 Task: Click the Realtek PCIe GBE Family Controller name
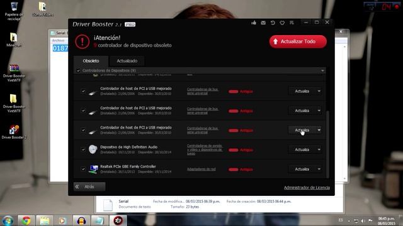click(128, 166)
